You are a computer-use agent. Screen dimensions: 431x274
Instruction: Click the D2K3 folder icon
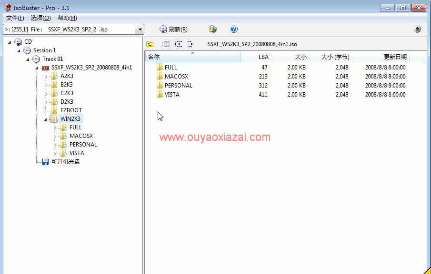(x=54, y=102)
